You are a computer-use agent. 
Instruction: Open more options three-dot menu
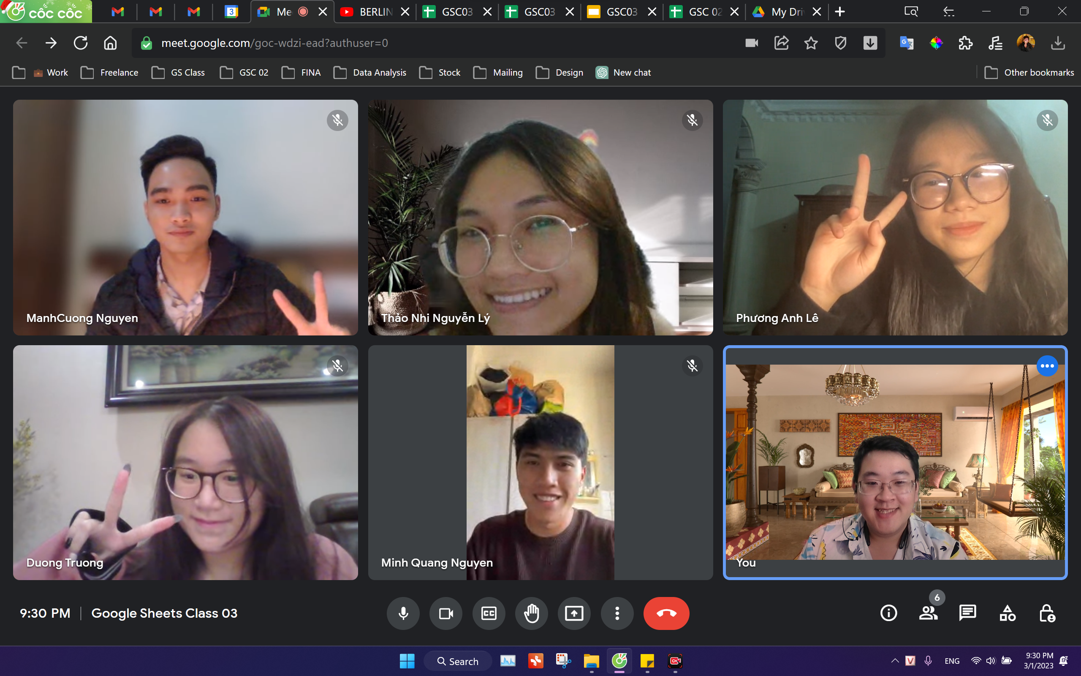point(617,613)
